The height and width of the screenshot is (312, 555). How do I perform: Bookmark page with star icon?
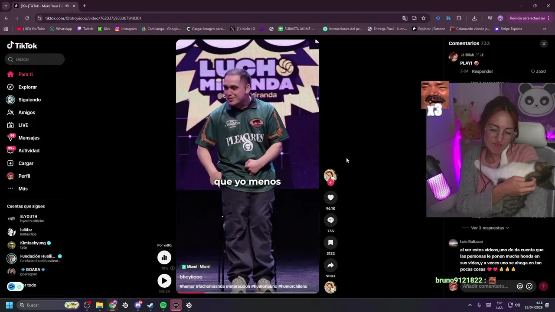coord(423,18)
